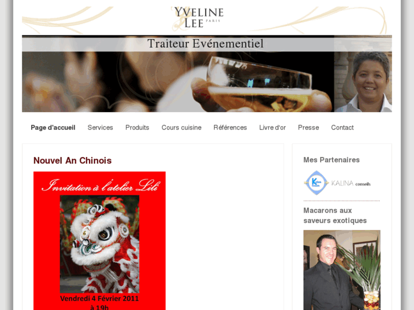
Task: Open the Kalina Conseils partner logo
Action: [x=337, y=183]
